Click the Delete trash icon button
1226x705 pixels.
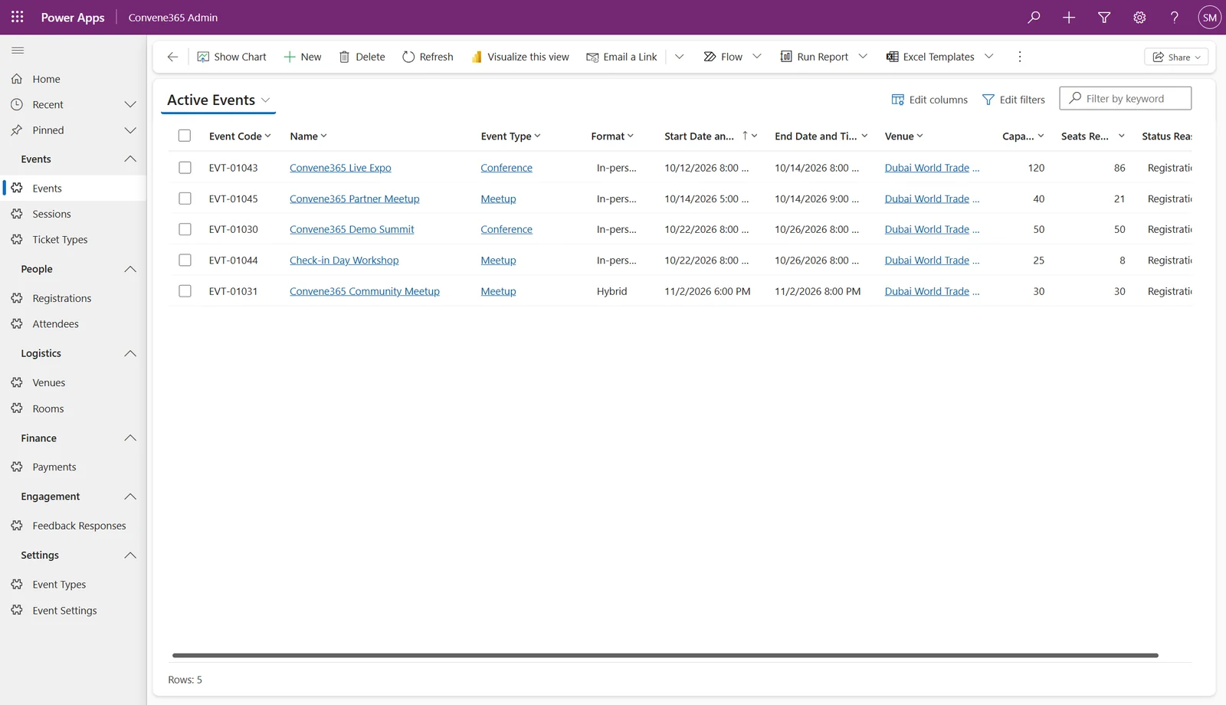point(362,57)
